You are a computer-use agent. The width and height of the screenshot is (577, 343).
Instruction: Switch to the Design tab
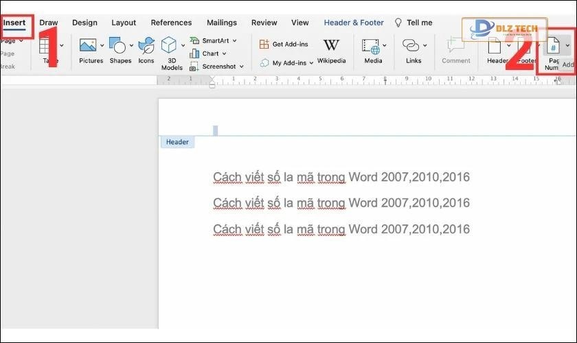84,23
